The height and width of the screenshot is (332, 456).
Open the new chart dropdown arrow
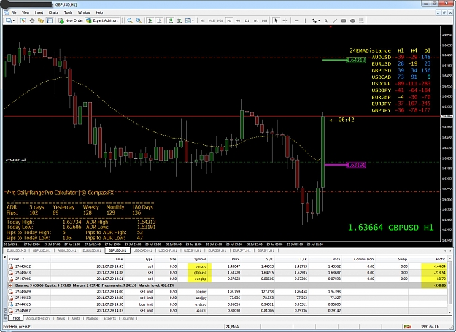tap(13, 20)
